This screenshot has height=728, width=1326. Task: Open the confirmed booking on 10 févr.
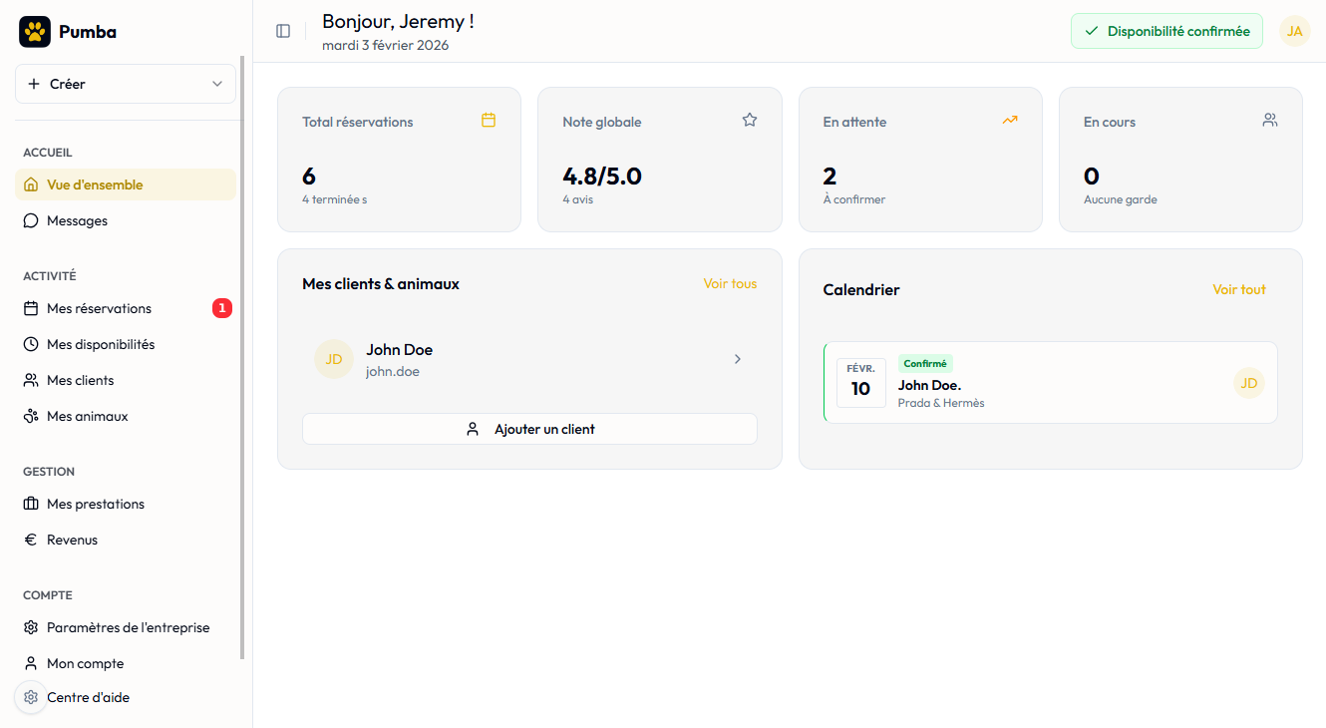tap(1050, 383)
